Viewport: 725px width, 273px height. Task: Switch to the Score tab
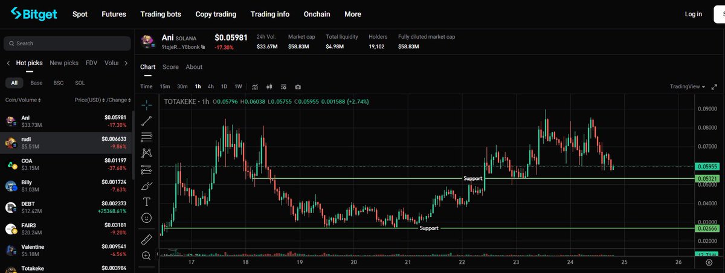click(170, 67)
